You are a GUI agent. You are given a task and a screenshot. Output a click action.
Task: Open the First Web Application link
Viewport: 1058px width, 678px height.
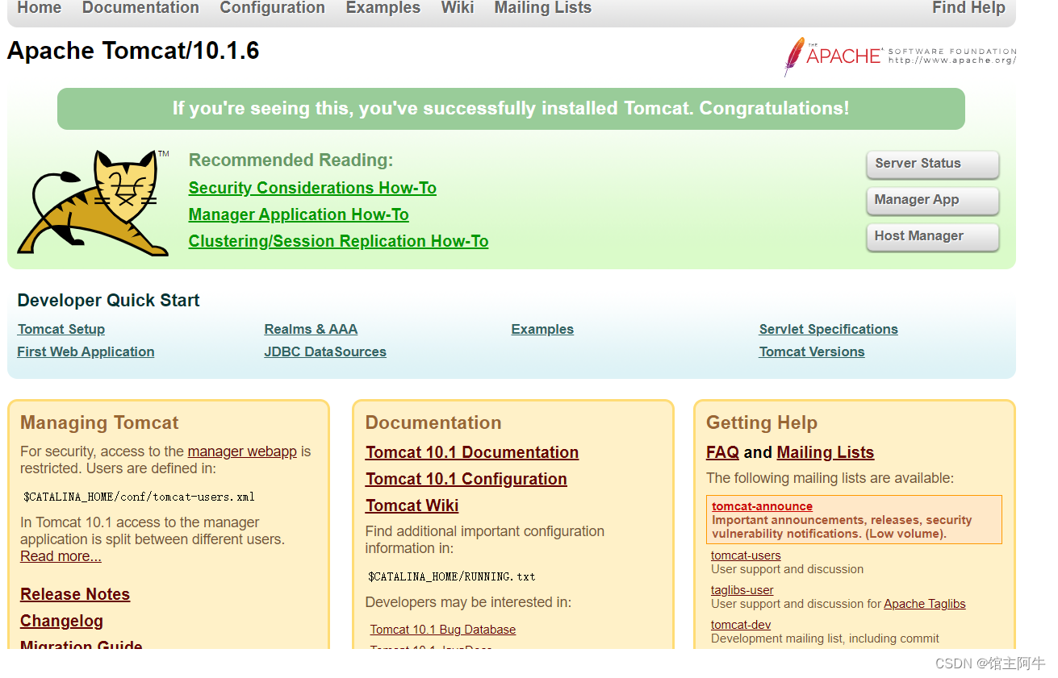coord(86,351)
